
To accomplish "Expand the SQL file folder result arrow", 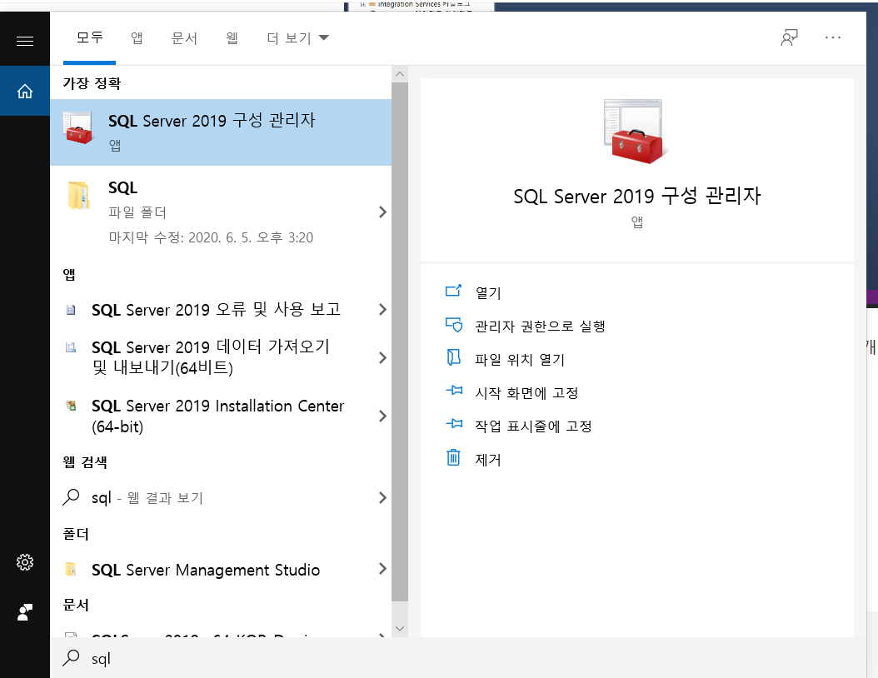I will [x=382, y=212].
